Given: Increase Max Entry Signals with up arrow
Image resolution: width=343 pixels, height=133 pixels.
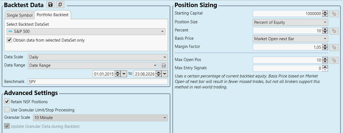Looking at the screenshot, I should 325,66.
